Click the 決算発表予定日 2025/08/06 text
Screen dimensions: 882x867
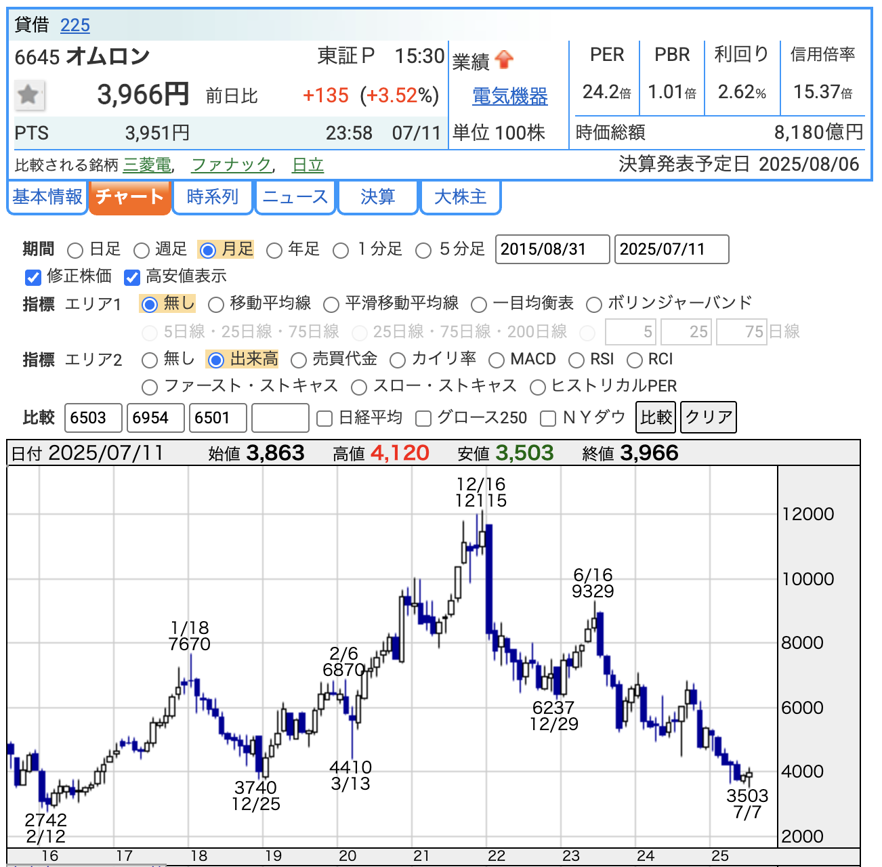click(739, 165)
